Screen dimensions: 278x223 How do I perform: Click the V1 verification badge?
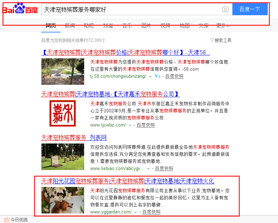coord(157,76)
